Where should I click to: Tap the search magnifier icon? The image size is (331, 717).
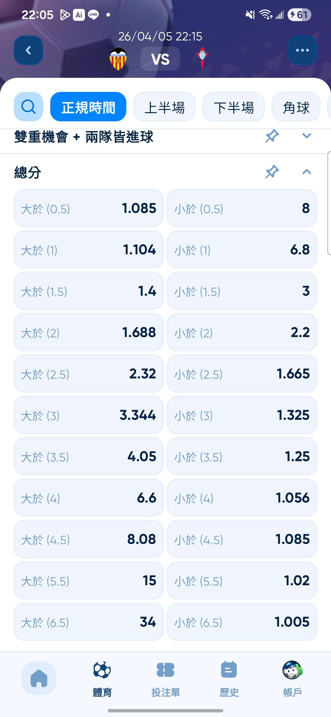coord(29,107)
